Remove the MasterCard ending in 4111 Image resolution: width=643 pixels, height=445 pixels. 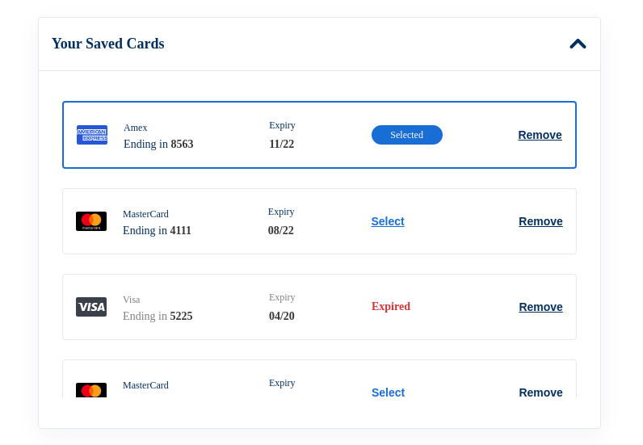[540, 221]
